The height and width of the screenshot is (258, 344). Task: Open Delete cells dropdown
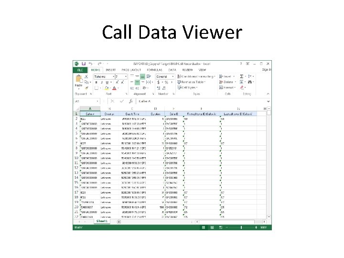(227, 82)
